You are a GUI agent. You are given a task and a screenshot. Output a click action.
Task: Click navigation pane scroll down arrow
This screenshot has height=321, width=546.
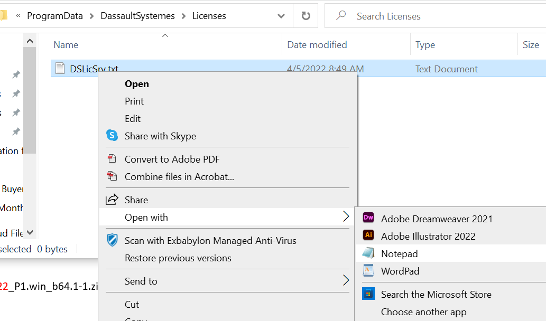[x=30, y=232]
